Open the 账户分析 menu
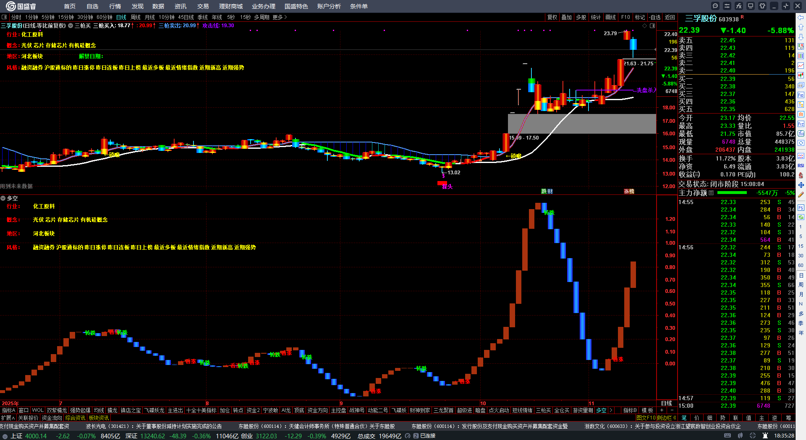This screenshot has width=806, height=440. coord(329,6)
